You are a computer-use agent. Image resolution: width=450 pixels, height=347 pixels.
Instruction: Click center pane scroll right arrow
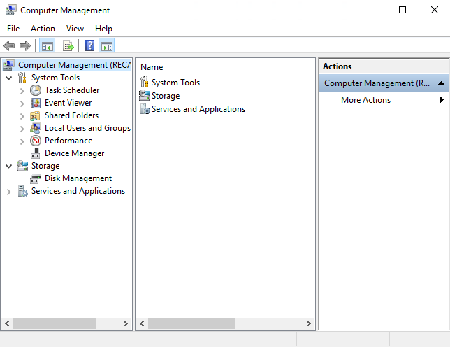[x=309, y=323]
